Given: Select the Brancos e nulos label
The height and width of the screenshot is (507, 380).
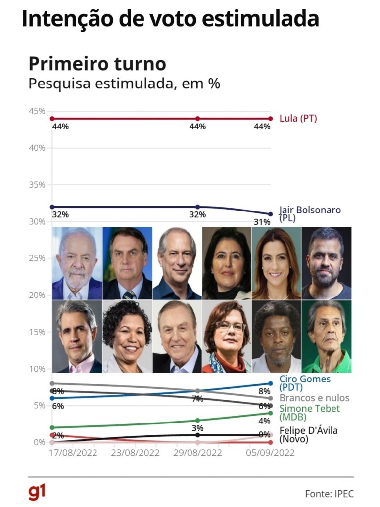Looking at the screenshot, I should click(314, 398).
